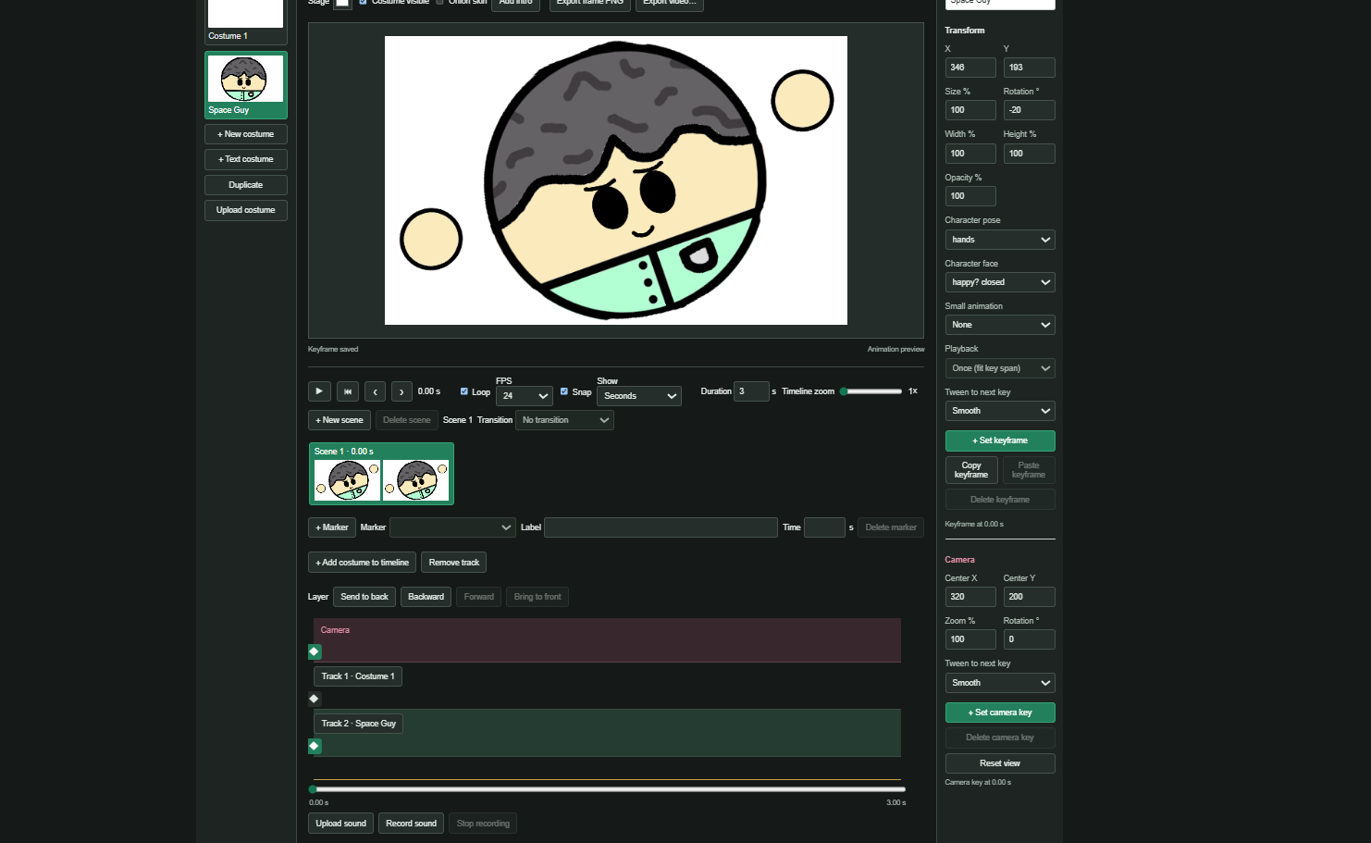Open the Marker dropdown

pyautogui.click(x=452, y=527)
